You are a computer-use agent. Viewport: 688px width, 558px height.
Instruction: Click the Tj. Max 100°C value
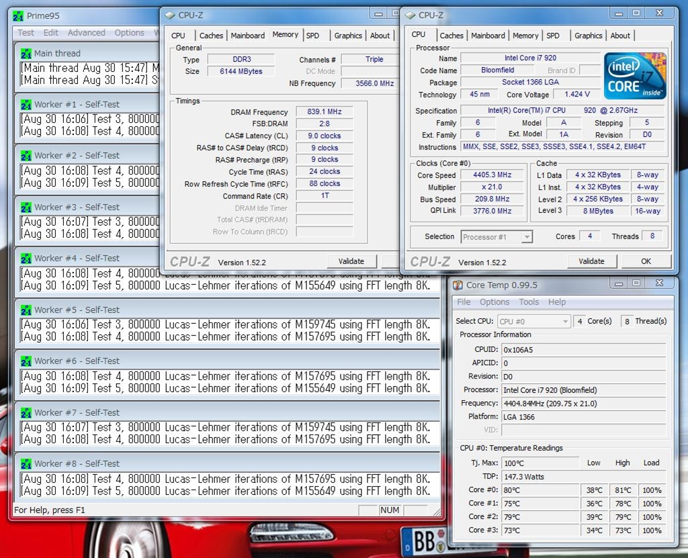(540, 463)
